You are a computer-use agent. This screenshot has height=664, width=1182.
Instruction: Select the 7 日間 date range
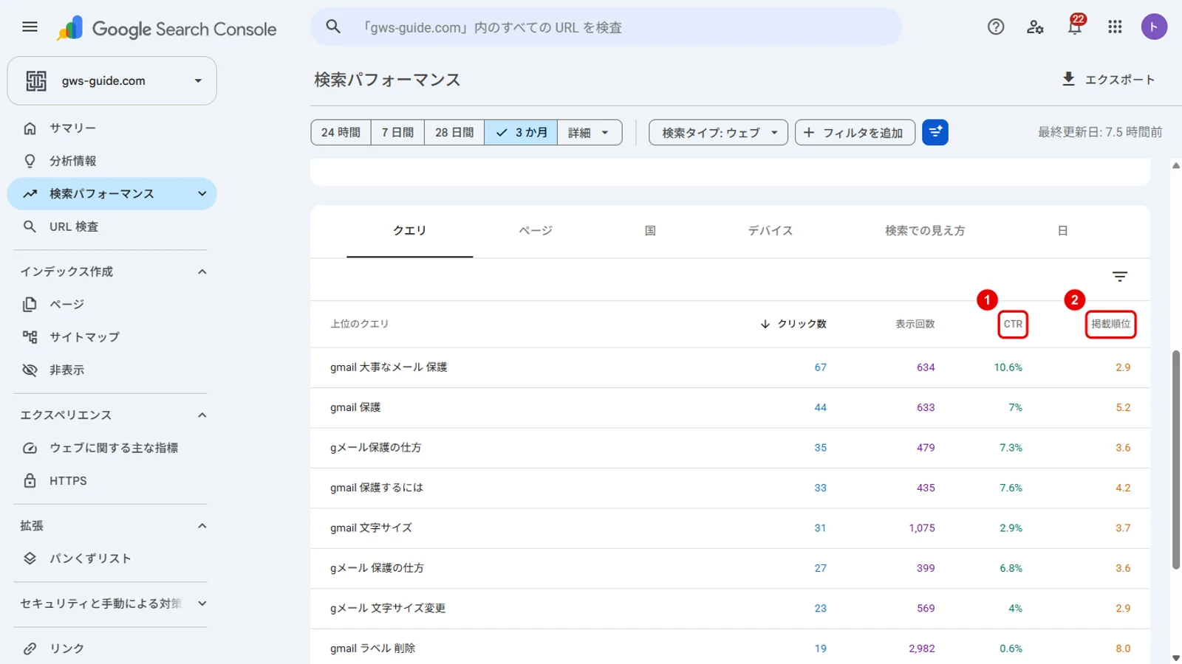(x=397, y=133)
